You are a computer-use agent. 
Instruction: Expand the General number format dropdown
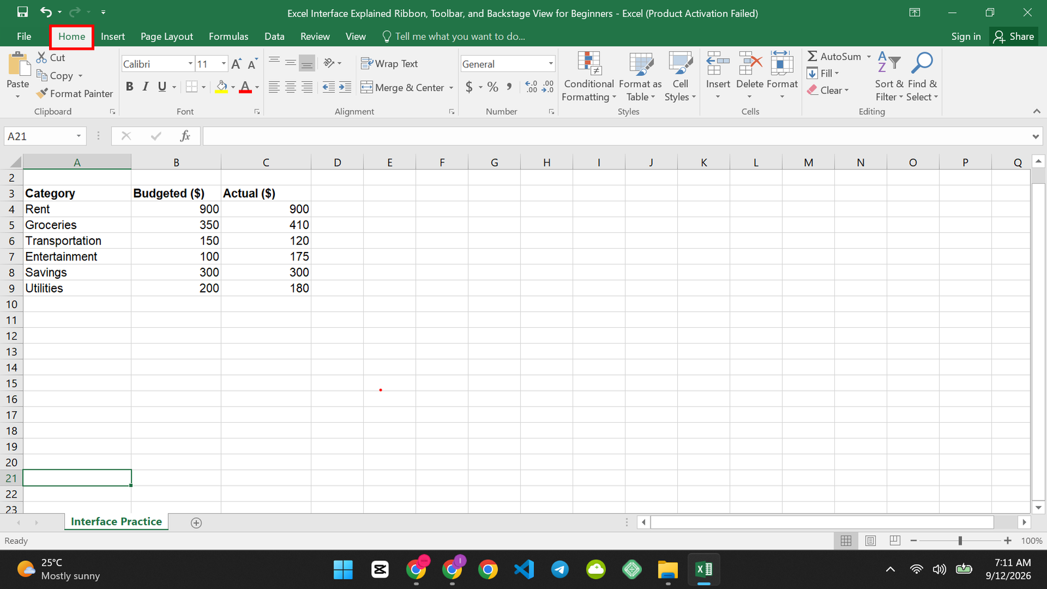coord(551,64)
